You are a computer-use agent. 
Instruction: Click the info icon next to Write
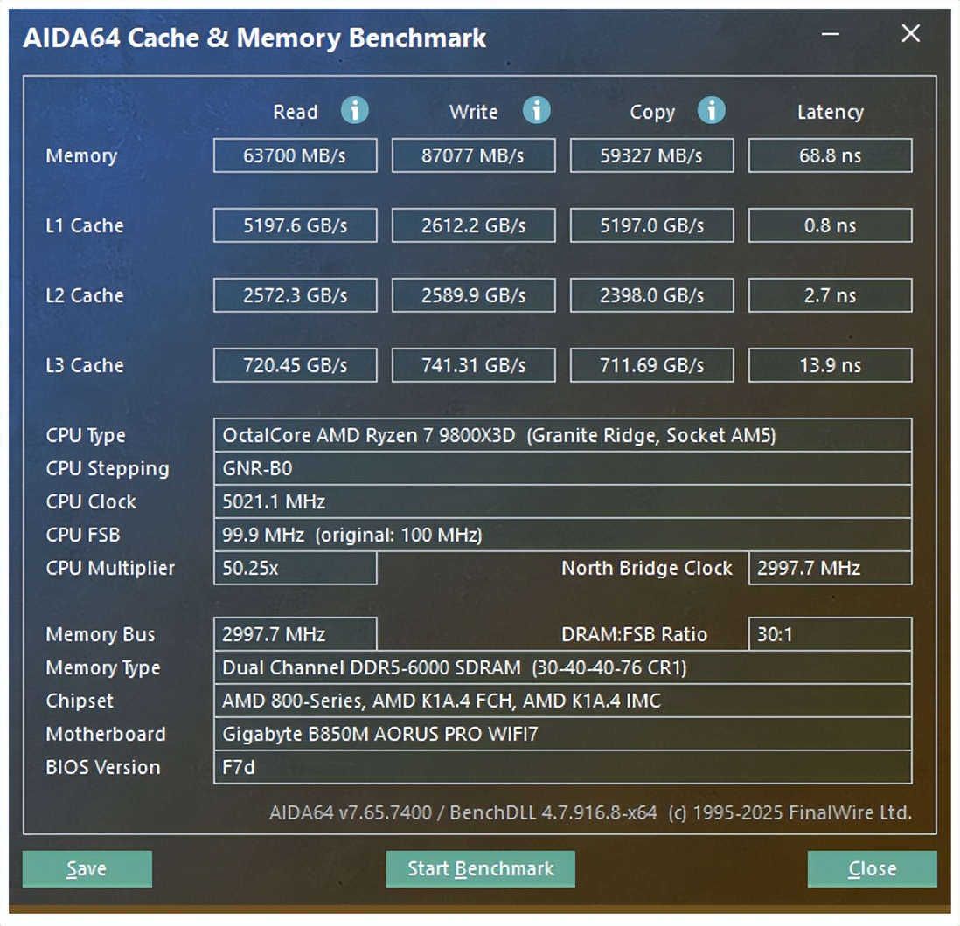click(x=536, y=111)
